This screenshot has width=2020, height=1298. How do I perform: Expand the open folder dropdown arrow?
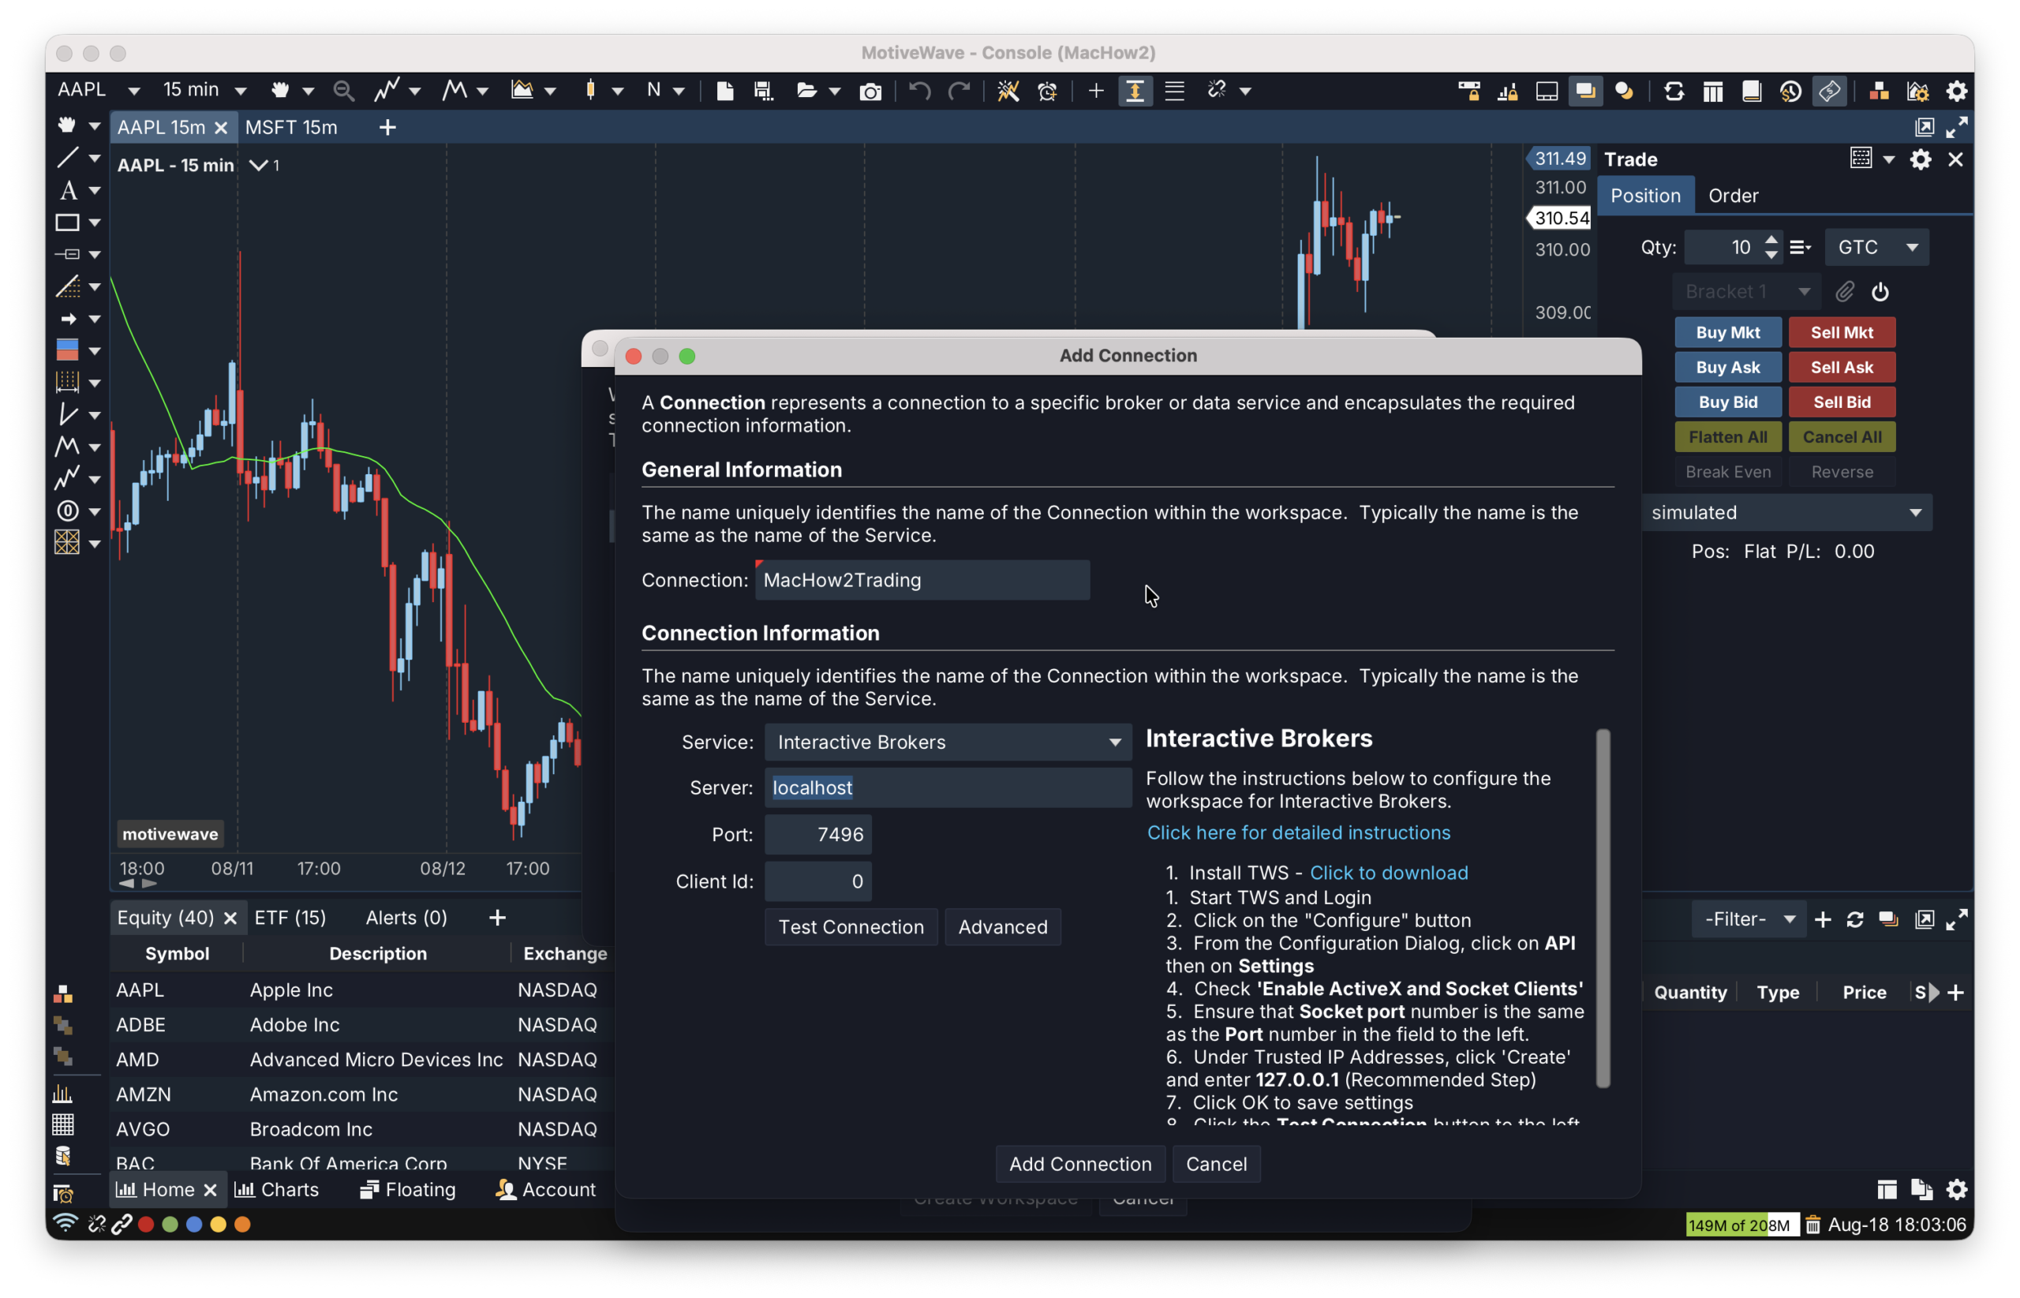[x=834, y=91]
